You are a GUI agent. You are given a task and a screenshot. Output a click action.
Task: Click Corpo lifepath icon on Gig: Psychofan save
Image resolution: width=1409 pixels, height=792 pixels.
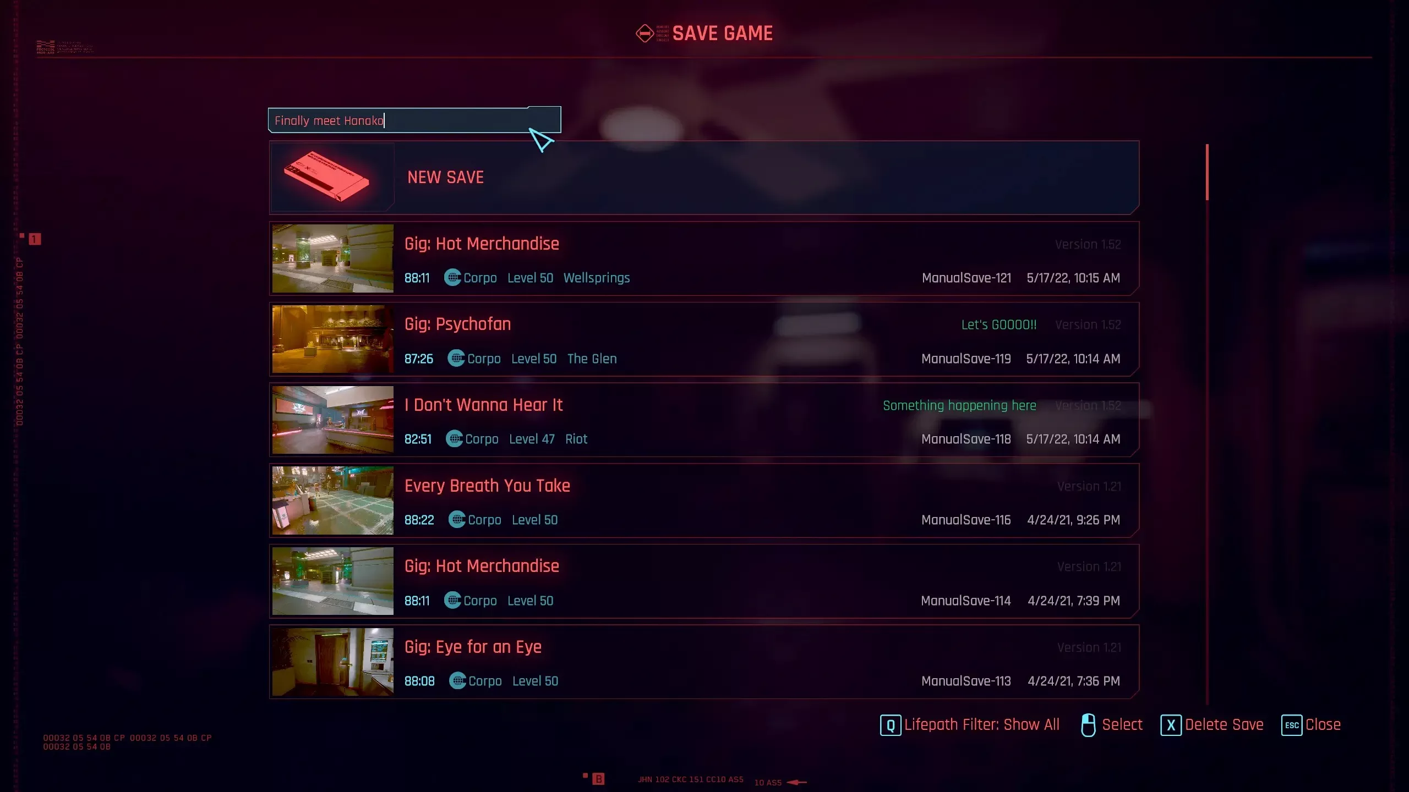click(x=456, y=359)
